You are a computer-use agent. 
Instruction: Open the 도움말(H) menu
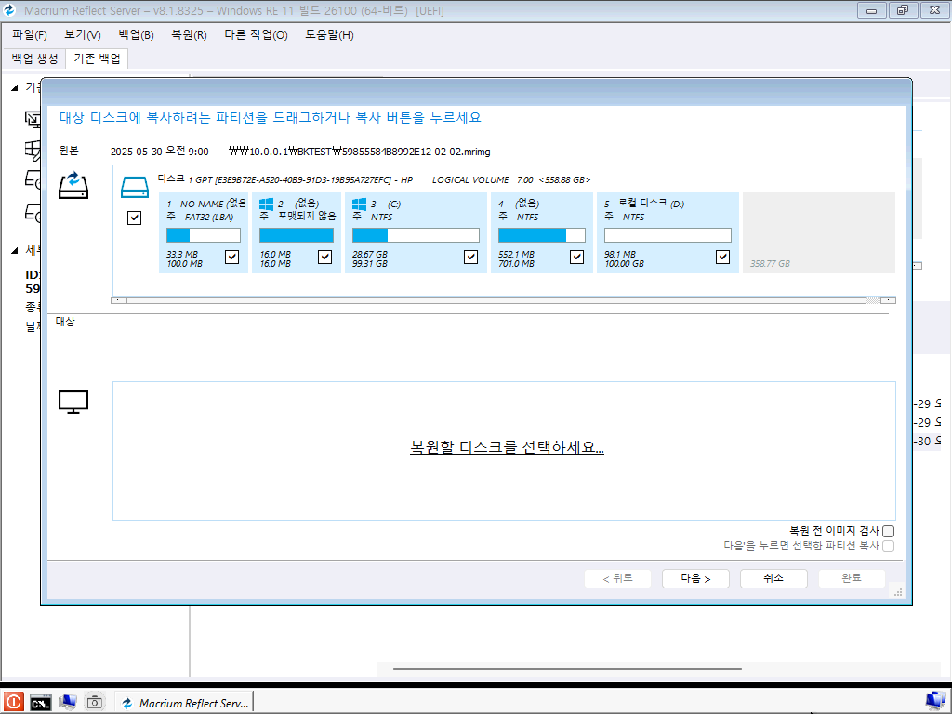click(x=329, y=34)
